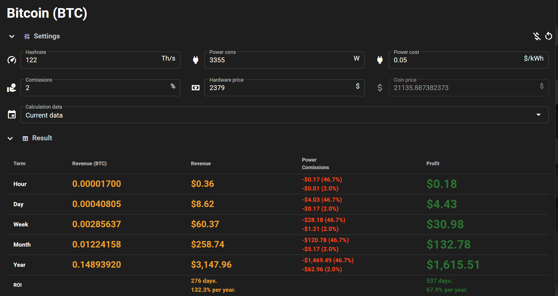Click daily revenue $8.62
The height and width of the screenshot is (296, 558).
tap(202, 204)
